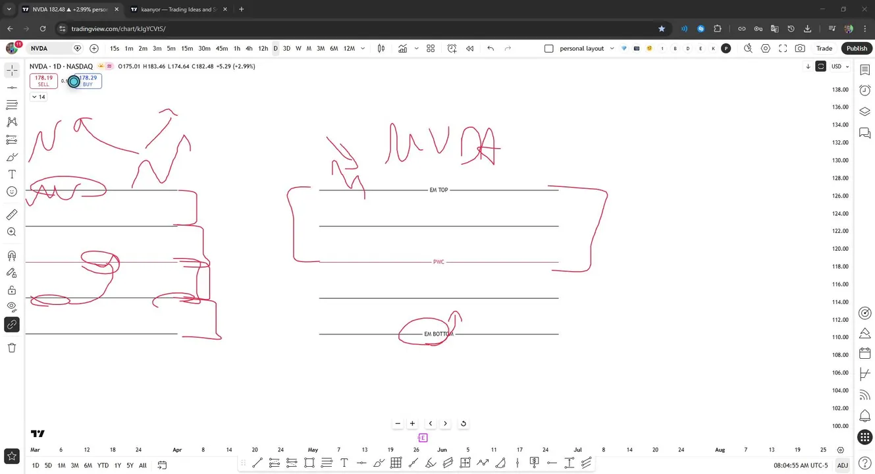Select the 12M timeframe
The height and width of the screenshot is (474, 875).
pyautogui.click(x=349, y=48)
